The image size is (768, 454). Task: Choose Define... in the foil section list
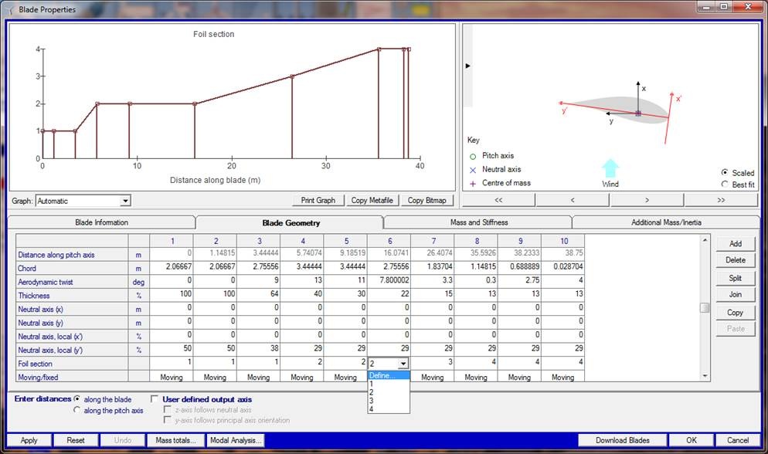point(389,375)
